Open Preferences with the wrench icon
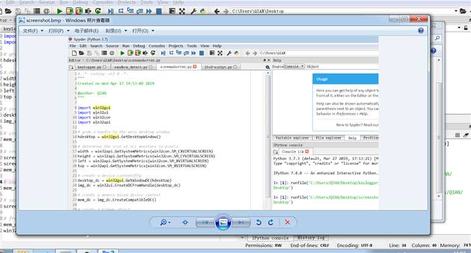Screen dimensions: 471x253 pos(193,12)
